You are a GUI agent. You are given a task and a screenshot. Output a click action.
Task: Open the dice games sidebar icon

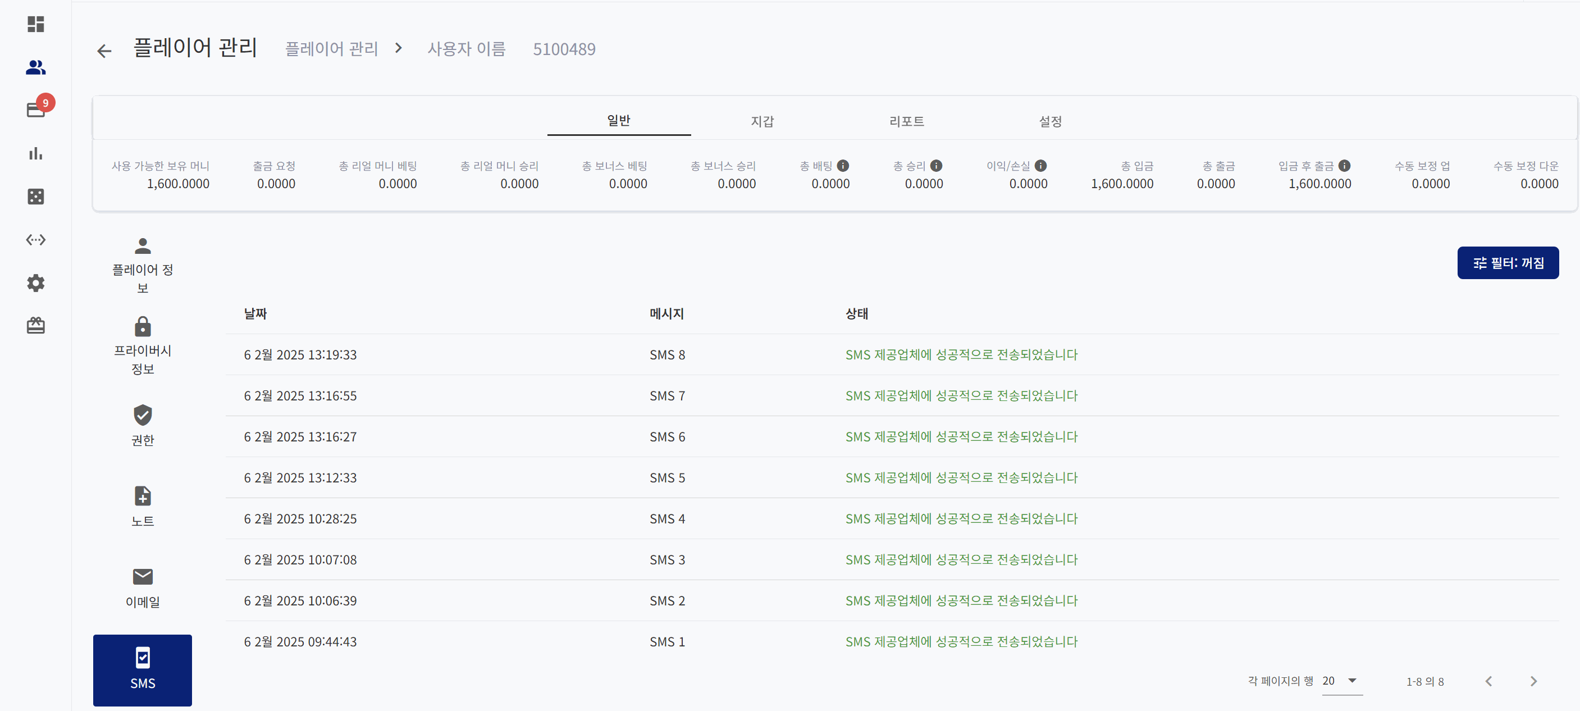(35, 197)
